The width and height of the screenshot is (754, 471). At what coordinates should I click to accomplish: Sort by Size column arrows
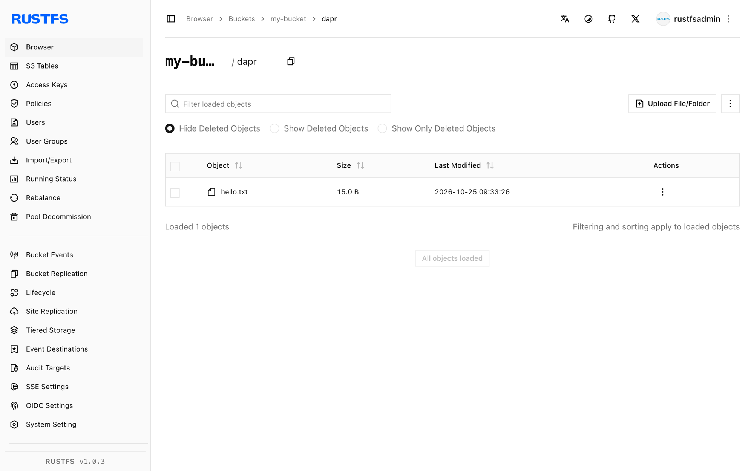(x=360, y=165)
